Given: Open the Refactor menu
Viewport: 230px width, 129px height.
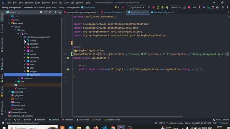Looking at the screenshot, I should [x=46, y=3].
